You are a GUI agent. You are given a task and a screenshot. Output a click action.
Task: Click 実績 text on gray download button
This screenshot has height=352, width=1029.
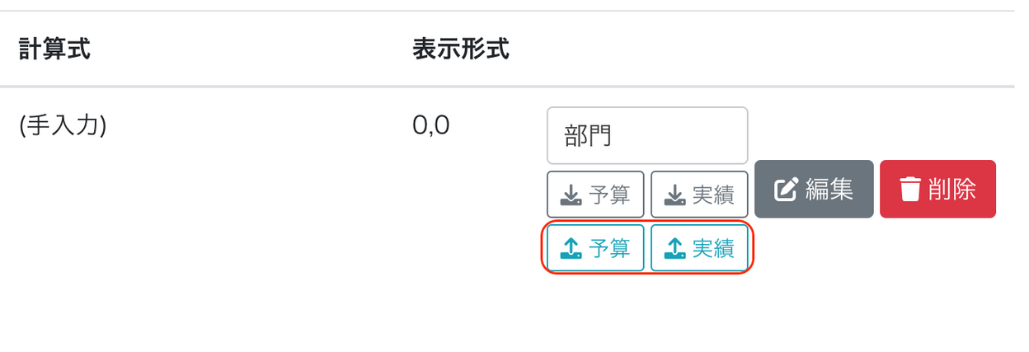tap(714, 195)
